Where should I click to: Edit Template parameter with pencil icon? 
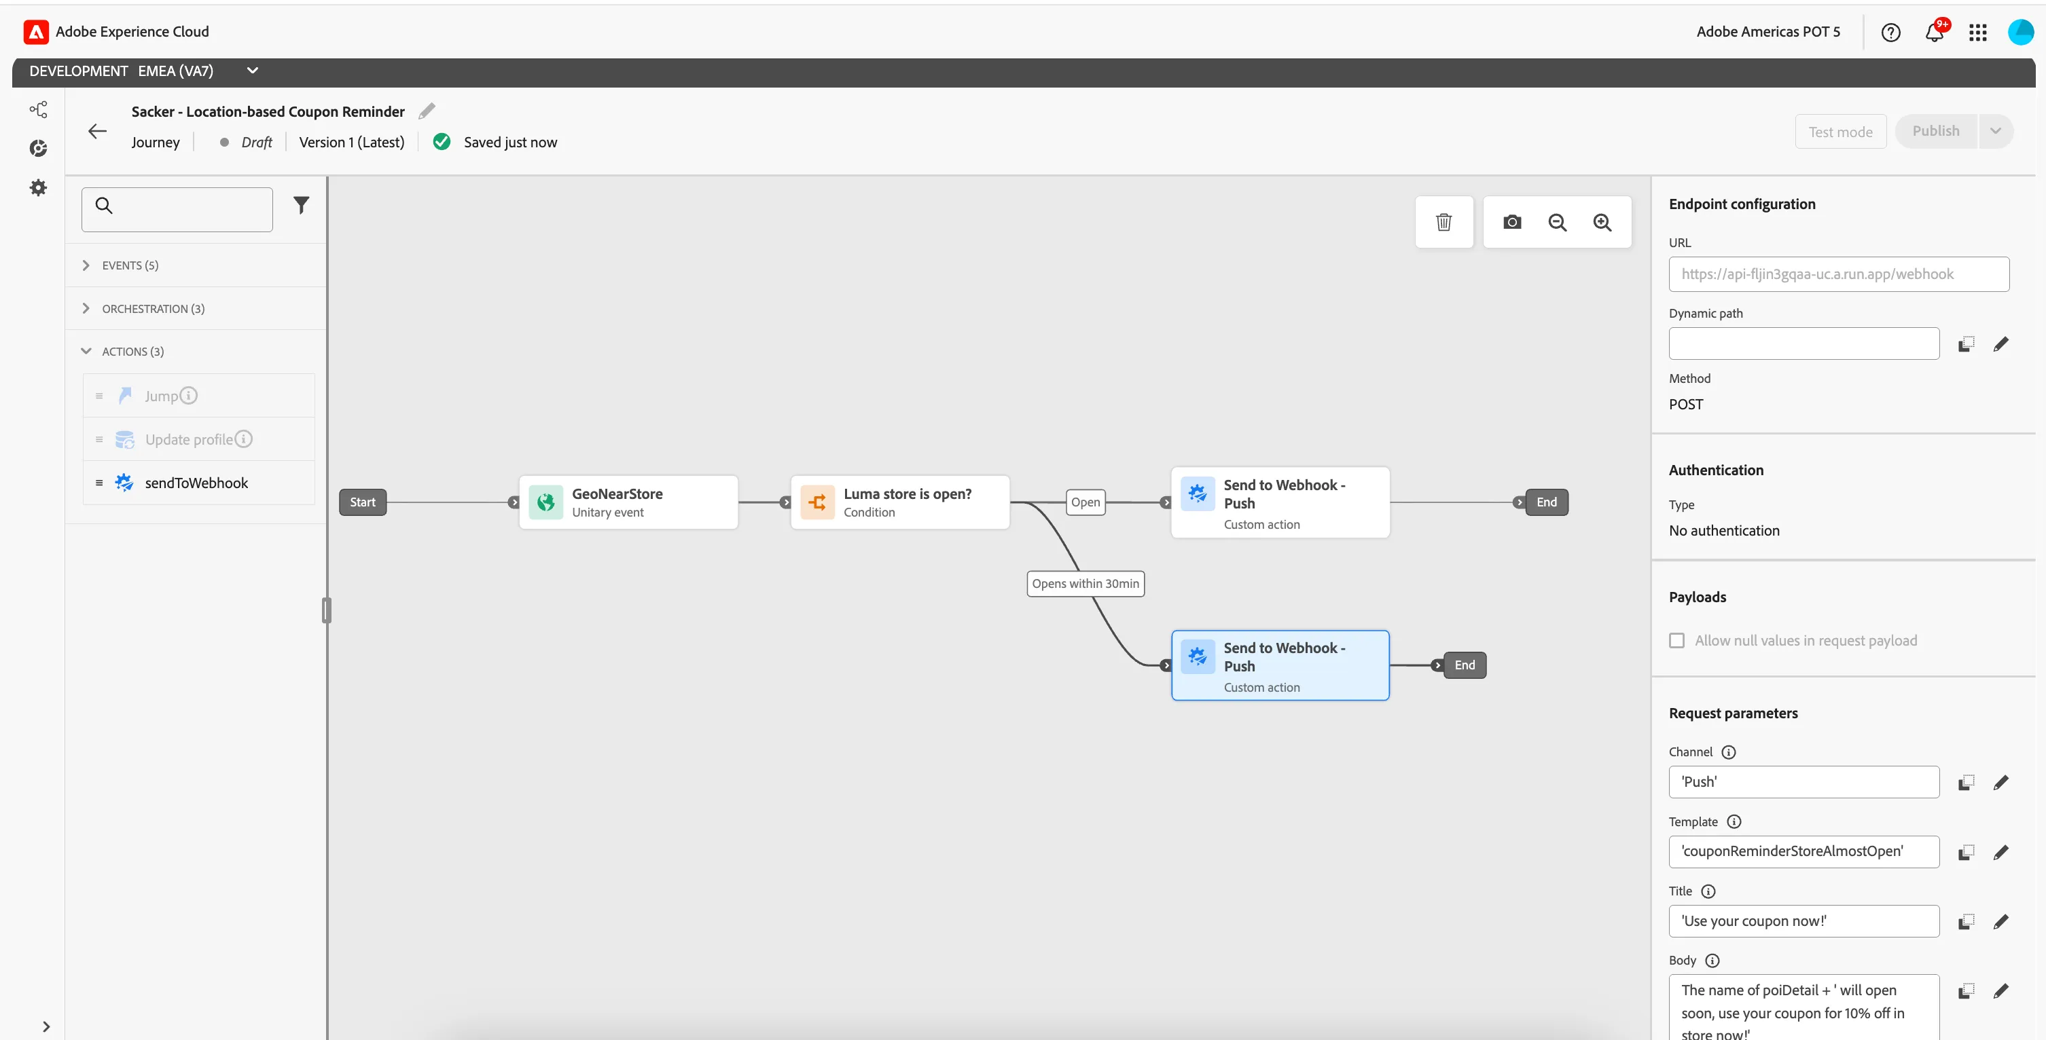point(2000,852)
